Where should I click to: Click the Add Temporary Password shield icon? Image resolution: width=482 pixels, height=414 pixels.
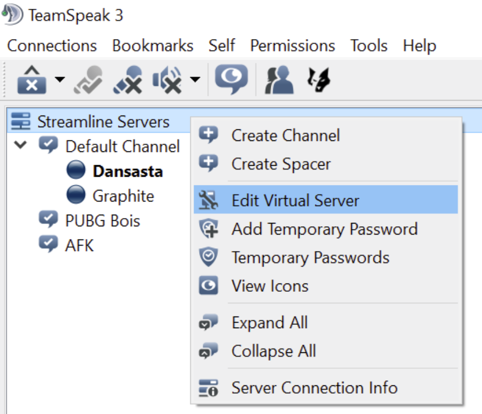tap(208, 228)
